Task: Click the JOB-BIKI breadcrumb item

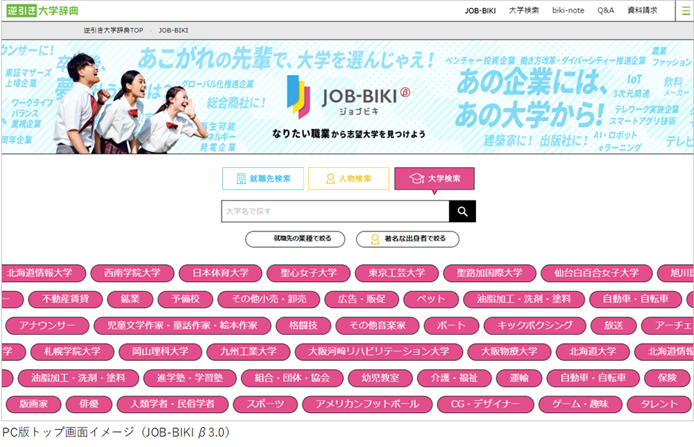Action: pyautogui.click(x=173, y=31)
